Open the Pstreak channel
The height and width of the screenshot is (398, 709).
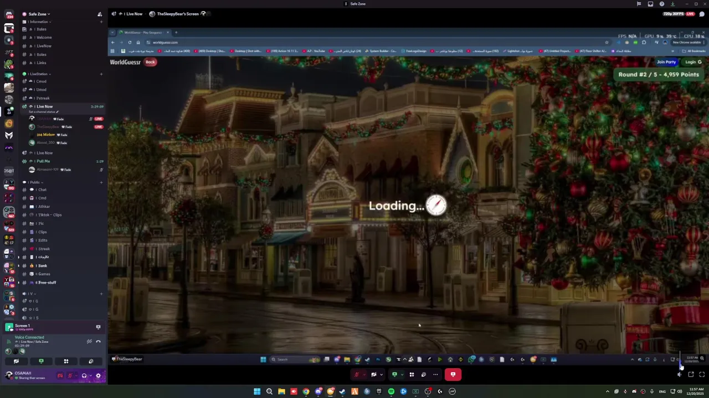(62, 98)
